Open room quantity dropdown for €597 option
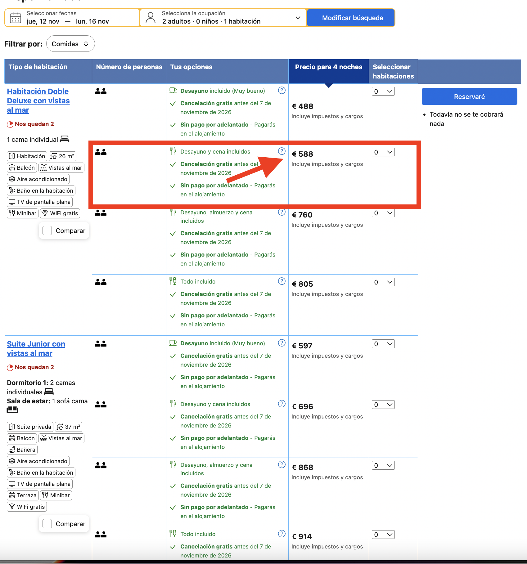Viewport: 527px width, 564px height. pyautogui.click(x=383, y=344)
